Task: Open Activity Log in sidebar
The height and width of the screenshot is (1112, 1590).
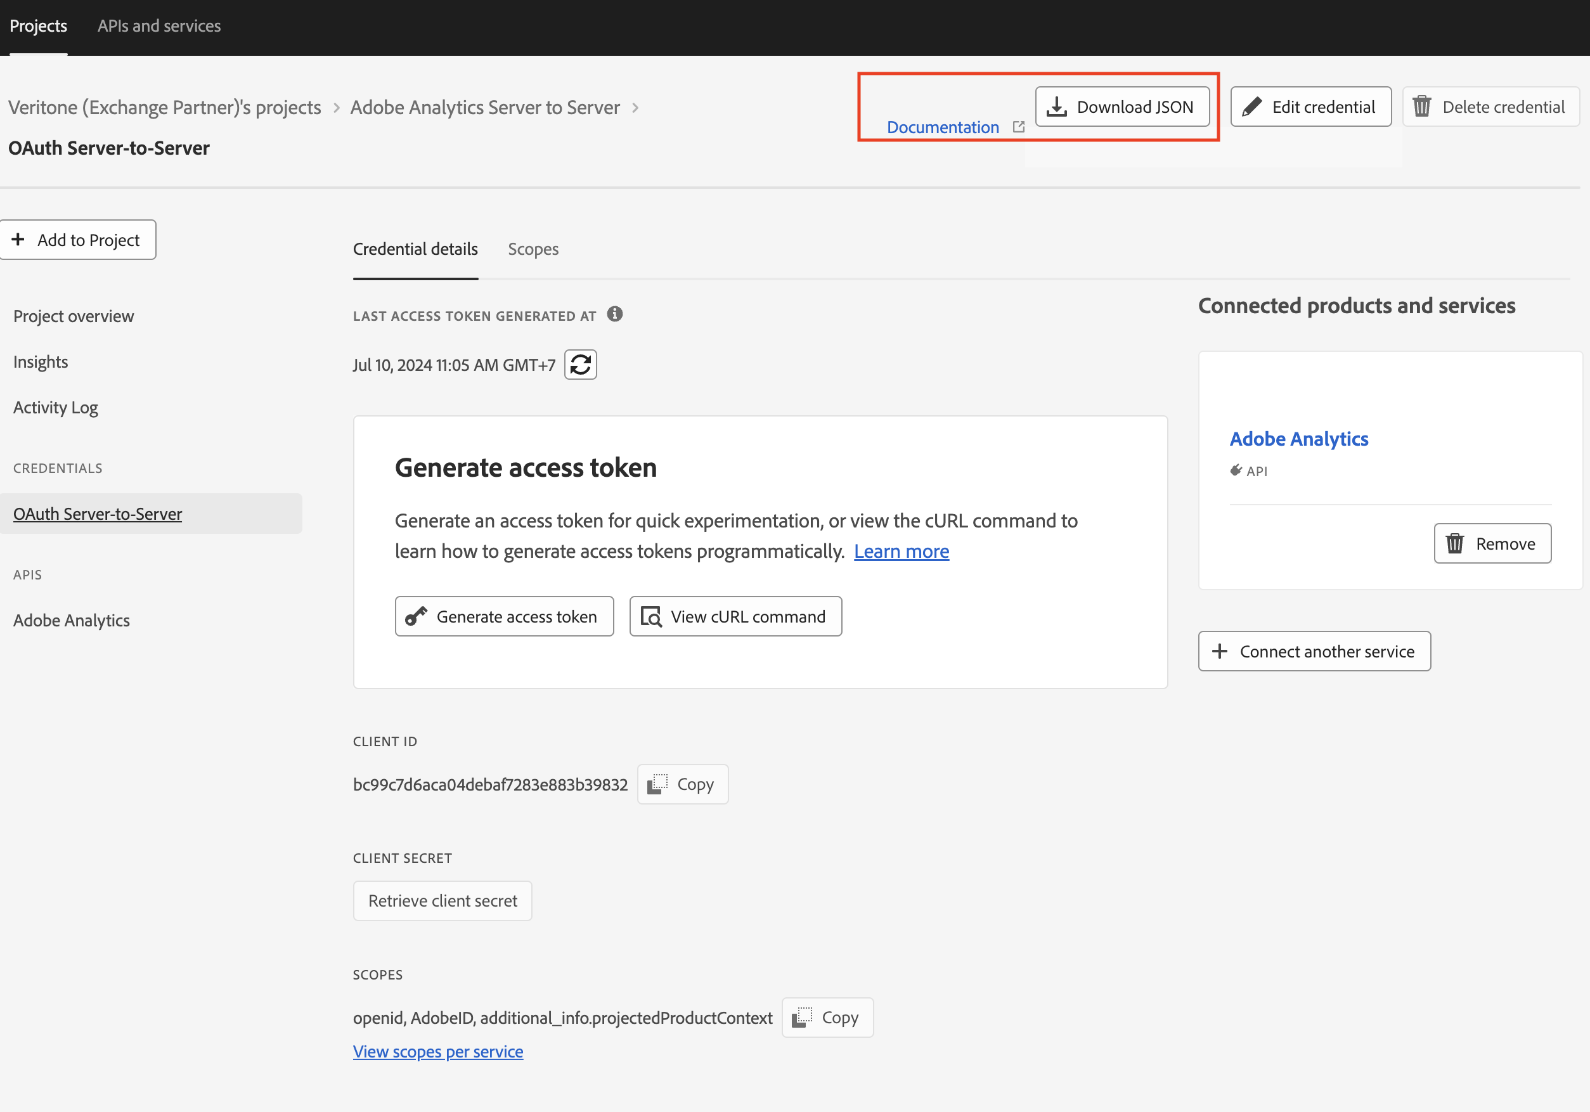Action: (55, 407)
